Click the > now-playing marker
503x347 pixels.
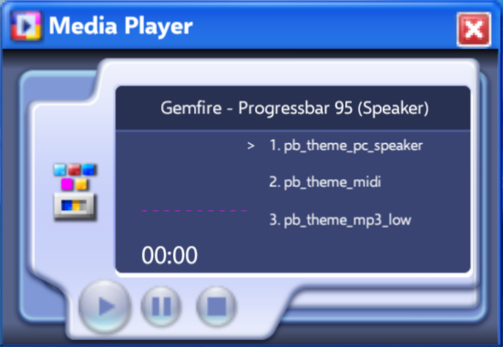point(251,146)
